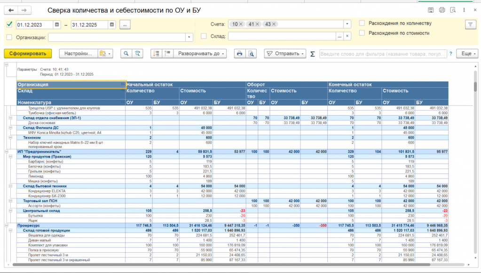Click the word filter search field
481x273 pixels.
(383, 54)
